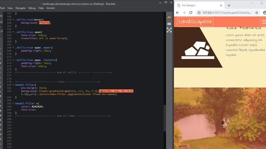Click 'transition: all 1s ease-in-out;' text
266x149 pixels.
click(x=44, y=38)
